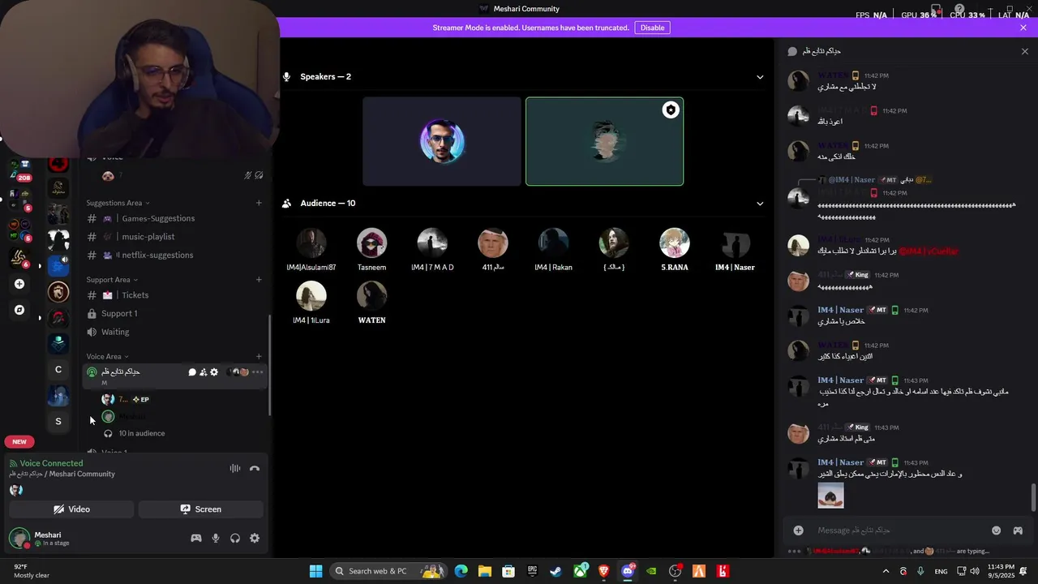Select audience member WATEN
The image size is (1038, 584).
[371, 303]
